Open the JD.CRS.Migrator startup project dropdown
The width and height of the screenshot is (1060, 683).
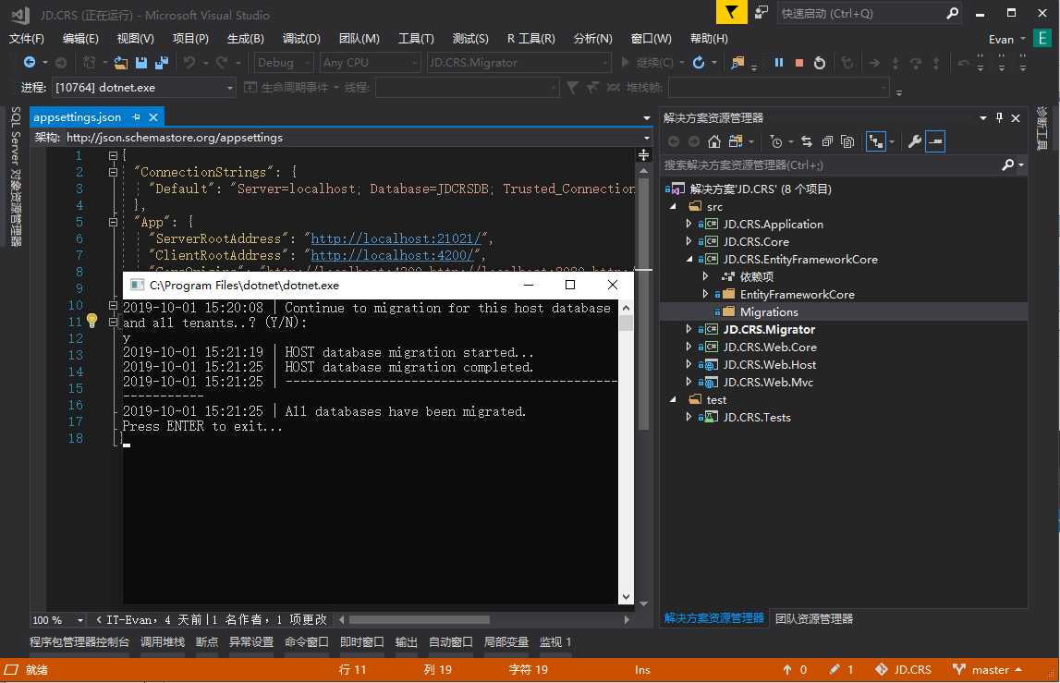(x=519, y=62)
